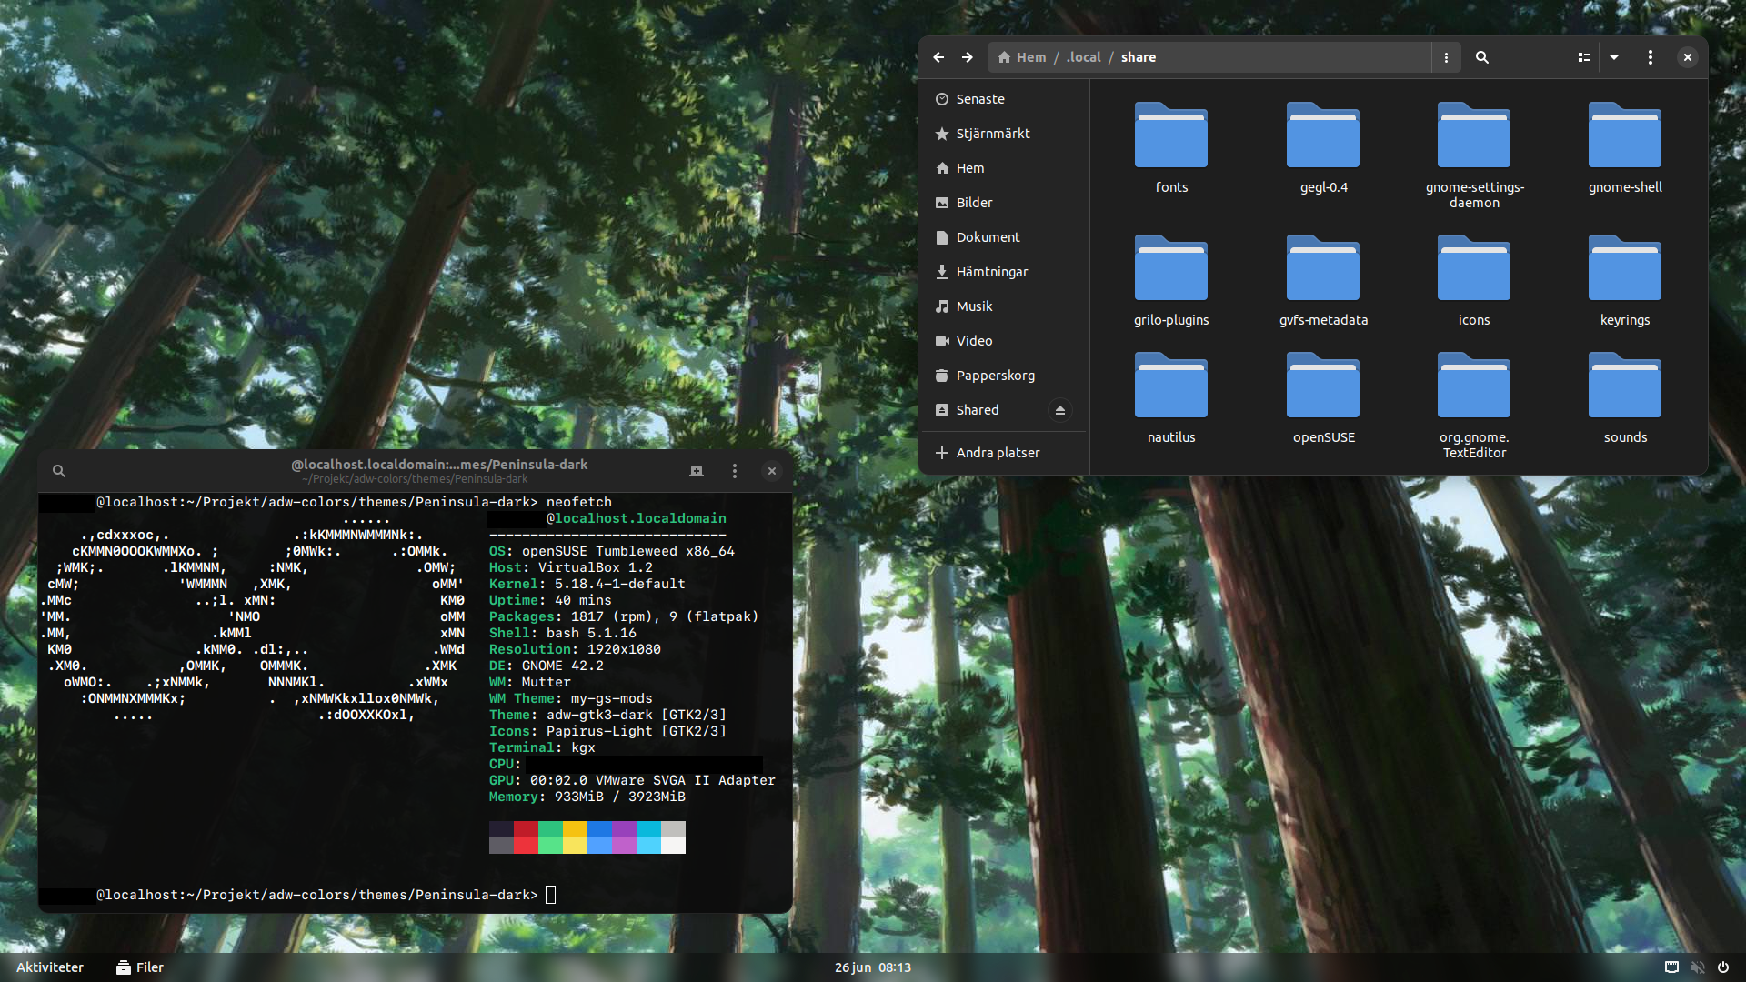Open search in the file manager
This screenshot has height=982, width=1746.
tap(1481, 57)
